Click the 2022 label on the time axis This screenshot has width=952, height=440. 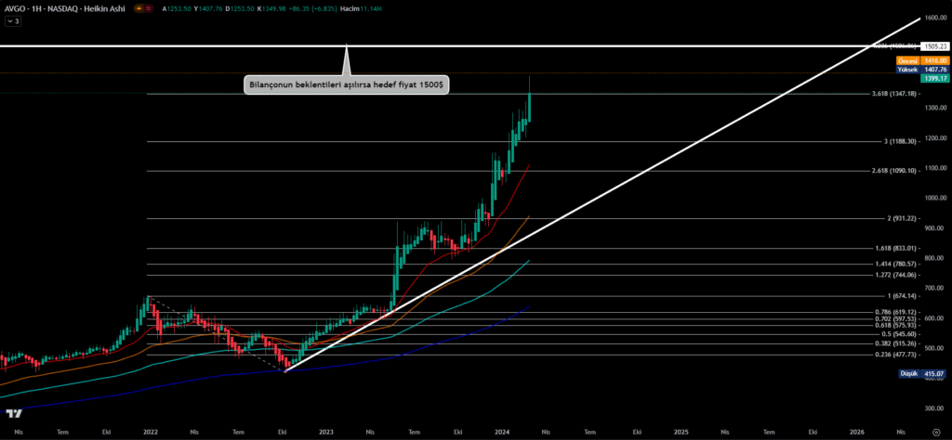(x=151, y=433)
